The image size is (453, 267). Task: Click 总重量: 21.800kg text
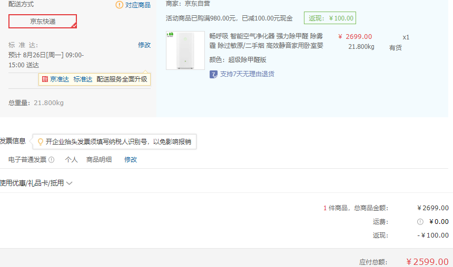coord(36,103)
